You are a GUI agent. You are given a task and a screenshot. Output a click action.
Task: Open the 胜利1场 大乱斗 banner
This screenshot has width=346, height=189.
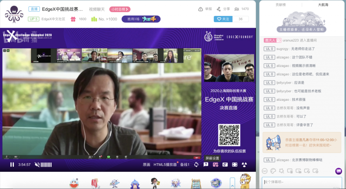[141, 19]
